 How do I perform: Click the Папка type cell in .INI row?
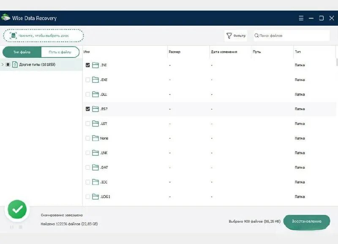[x=300, y=65]
